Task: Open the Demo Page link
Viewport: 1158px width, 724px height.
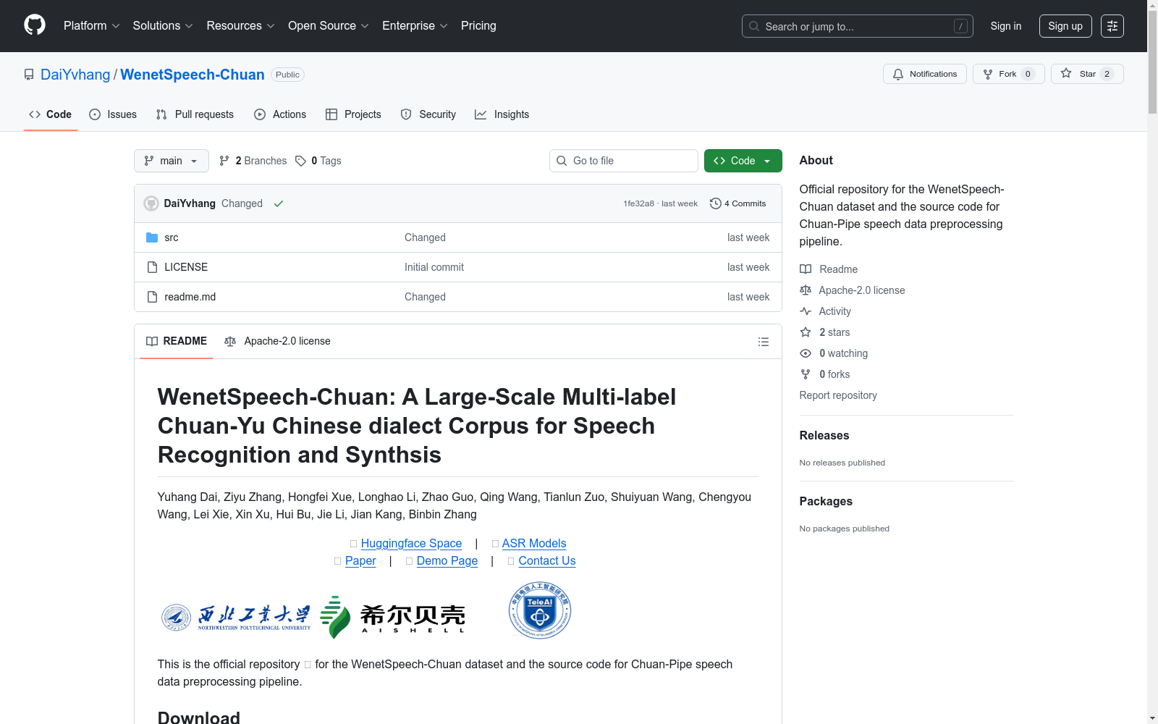Action: tap(447, 560)
